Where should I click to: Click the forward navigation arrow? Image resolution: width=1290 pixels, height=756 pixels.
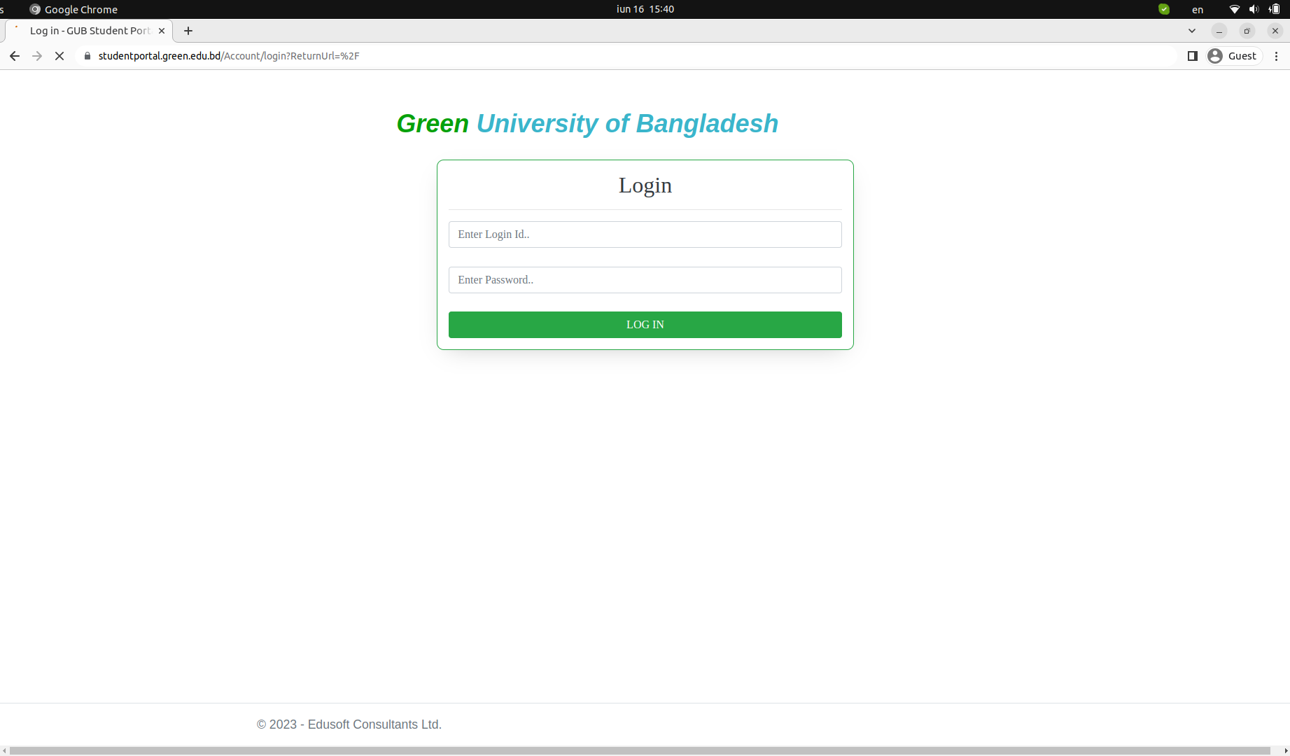37,55
